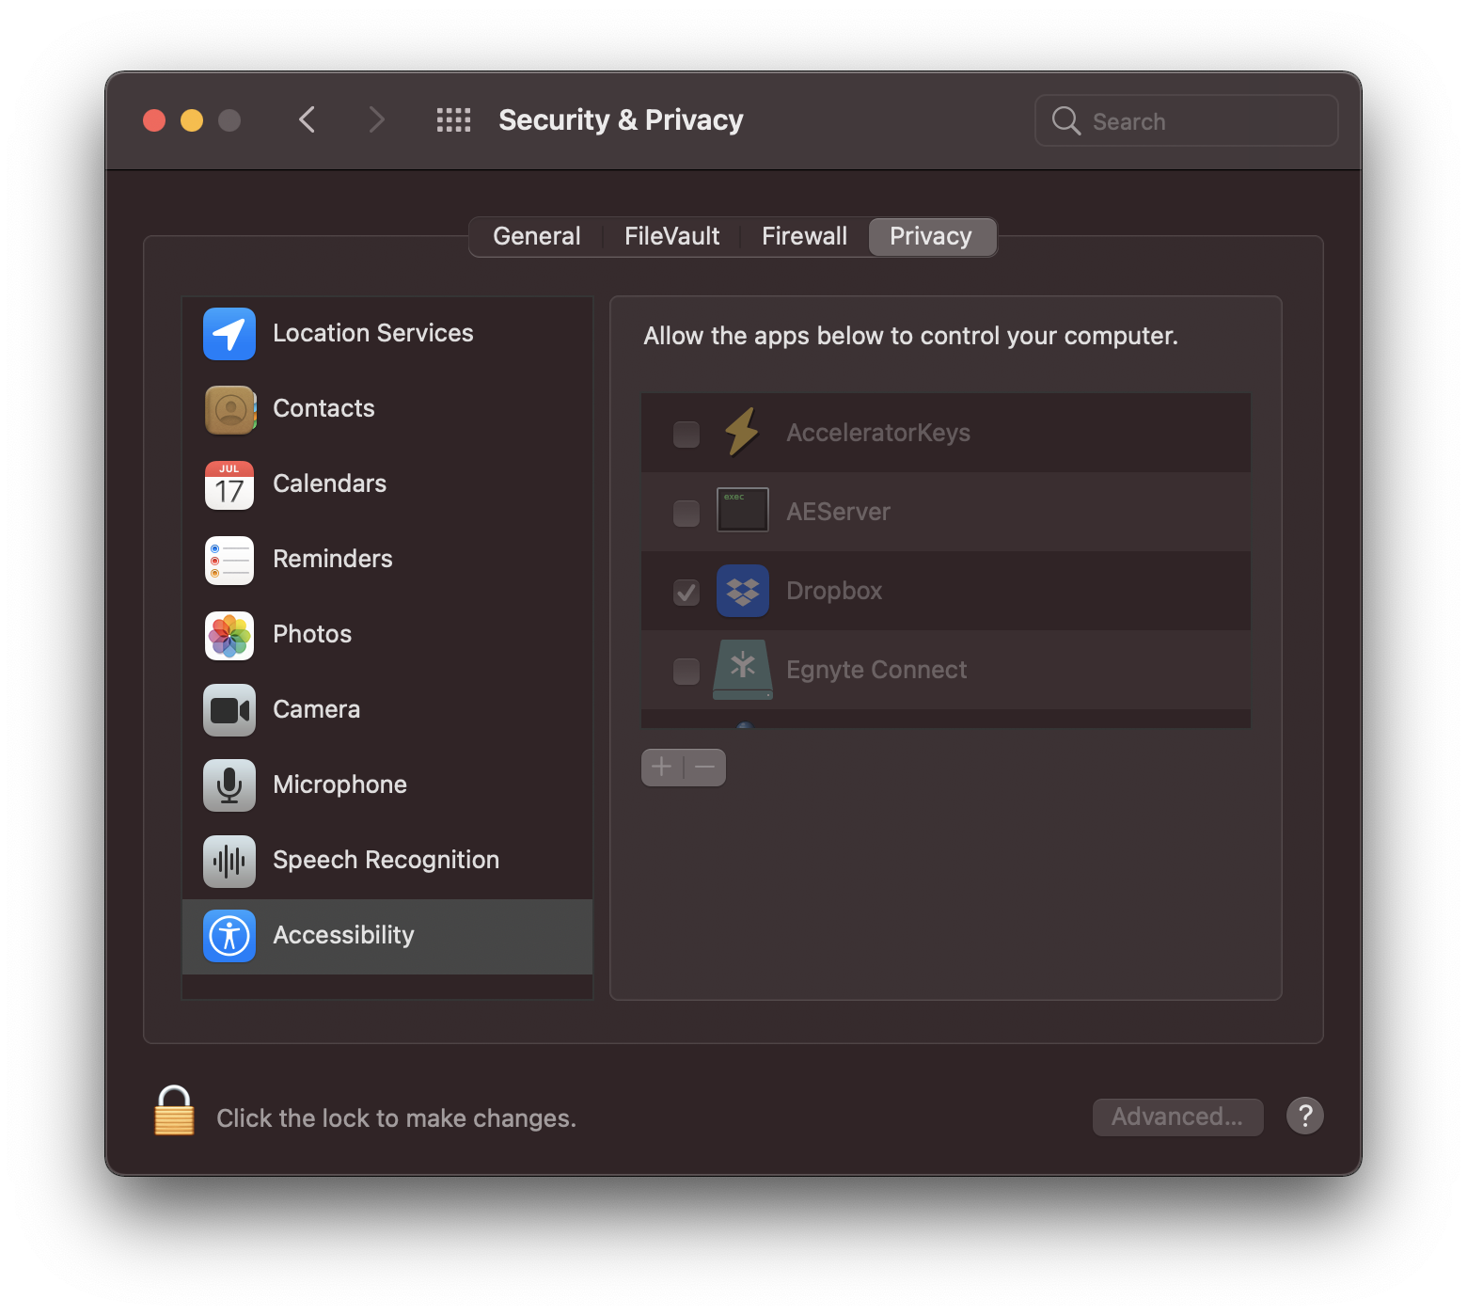Click the Dropbox app name

(834, 591)
